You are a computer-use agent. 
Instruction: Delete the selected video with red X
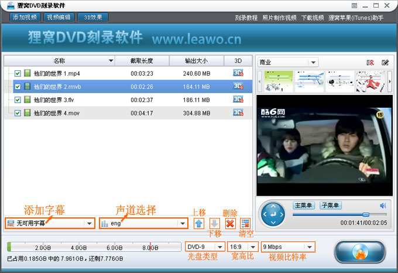pyautogui.click(x=230, y=223)
